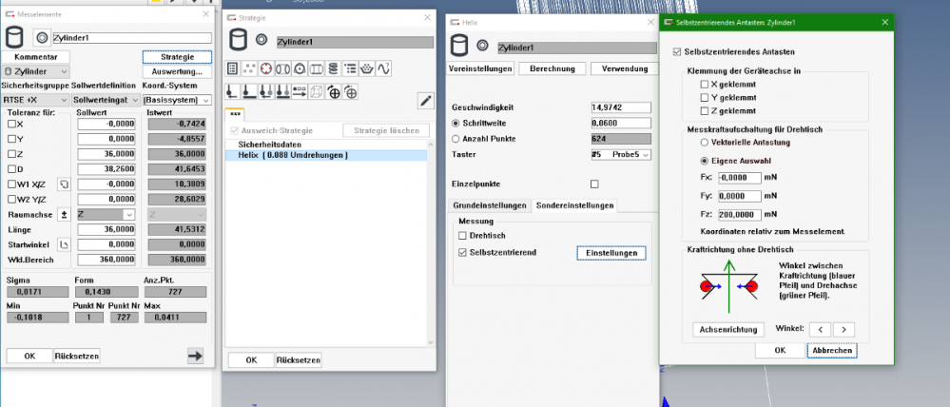950x407 pixels.
Task: Click the sine wave question icon
Action: pos(383,68)
